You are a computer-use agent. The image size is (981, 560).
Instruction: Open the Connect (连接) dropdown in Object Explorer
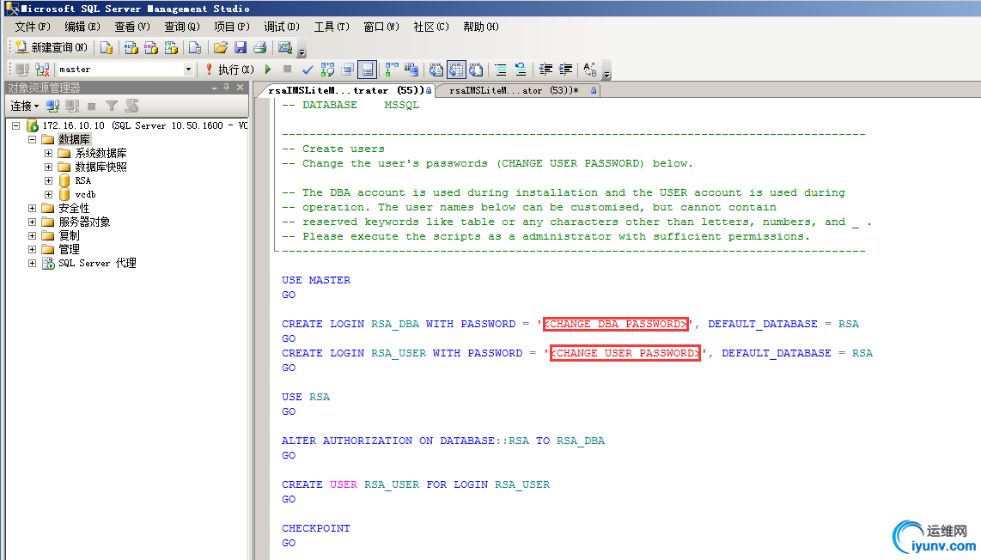[x=24, y=106]
